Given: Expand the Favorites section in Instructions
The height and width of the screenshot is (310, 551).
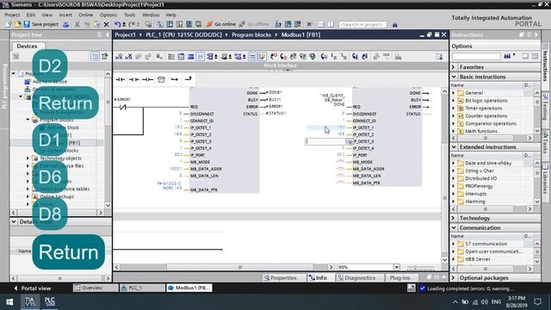Looking at the screenshot, I should click(454, 67).
